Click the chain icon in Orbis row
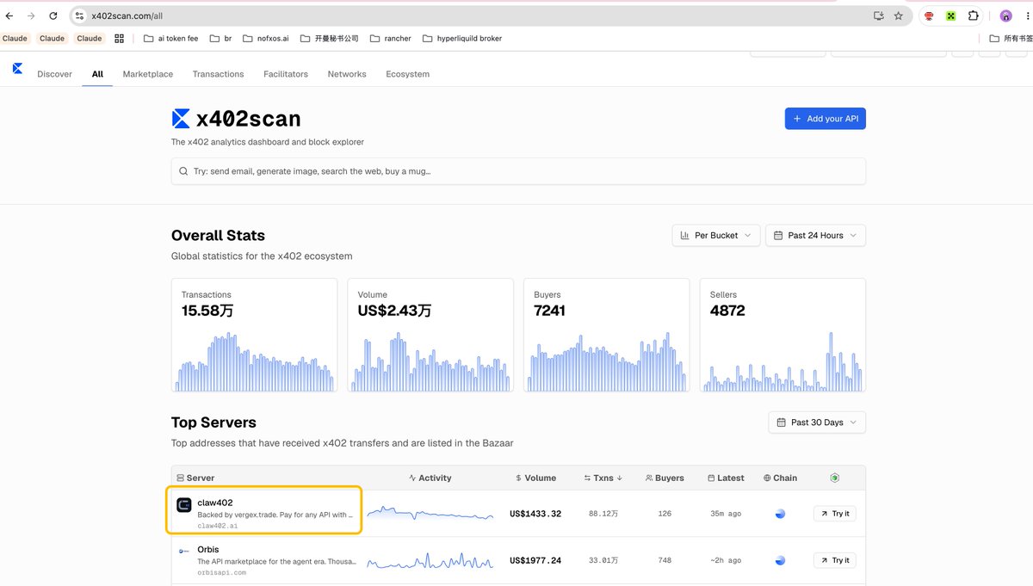The height and width of the screenshot is (586, 1033). coord(780,560)
